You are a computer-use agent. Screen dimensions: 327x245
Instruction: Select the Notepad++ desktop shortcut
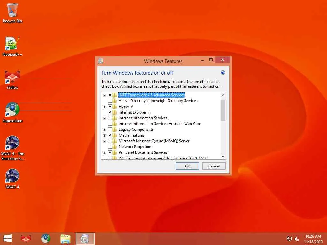tap(12, 46)
